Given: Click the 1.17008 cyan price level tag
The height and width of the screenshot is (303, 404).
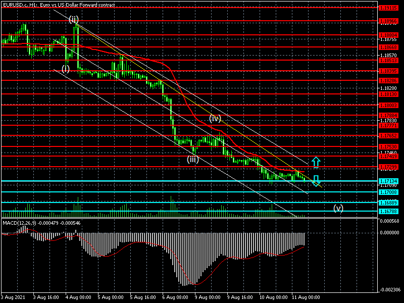Looking at the screenshot, I should point(388,192).
